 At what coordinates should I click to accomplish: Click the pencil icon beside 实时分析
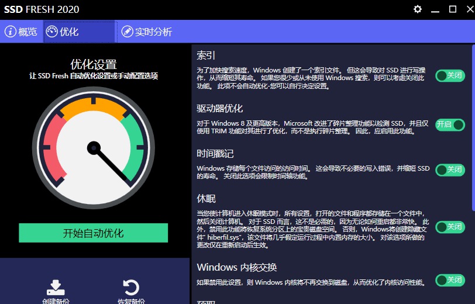(x=128, y=32)
